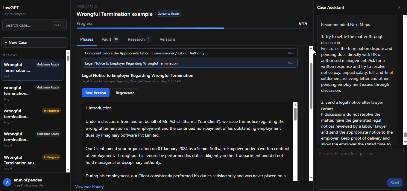Click the case Progress bar
407x191 pixels.
pyautogui.click(x=192, y=28)
